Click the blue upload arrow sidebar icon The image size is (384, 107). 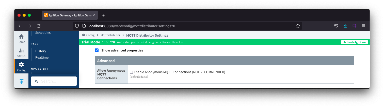point(21,82)
